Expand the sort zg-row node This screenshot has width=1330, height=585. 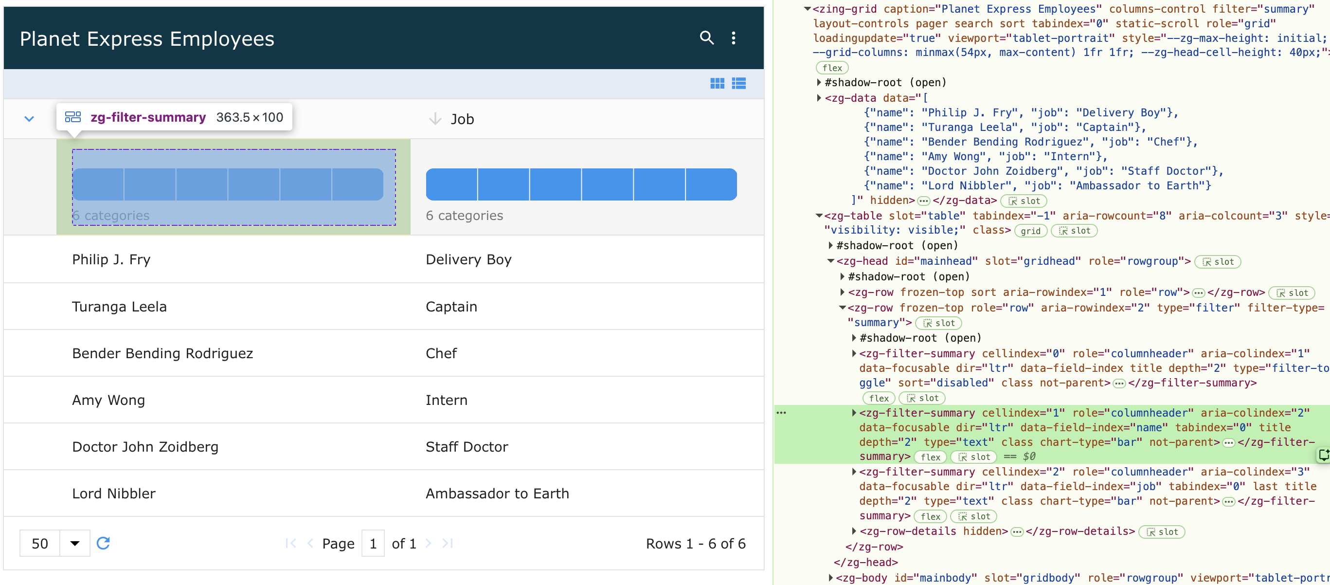(x=843, y=292)
